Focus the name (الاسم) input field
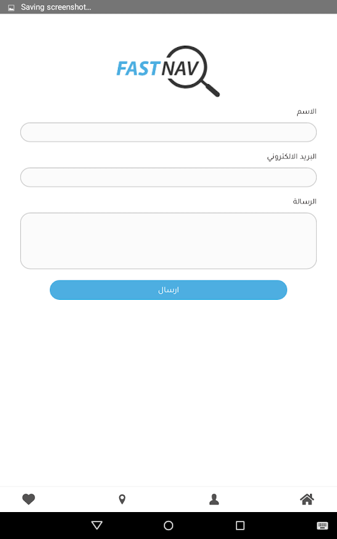 click(168, 132)
